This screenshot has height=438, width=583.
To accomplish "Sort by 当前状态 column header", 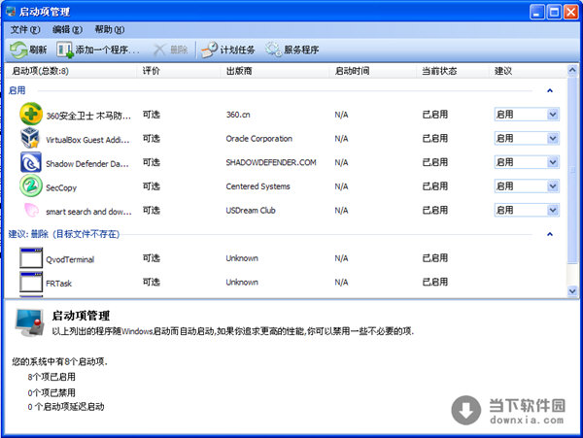I will tap(453, 71).
